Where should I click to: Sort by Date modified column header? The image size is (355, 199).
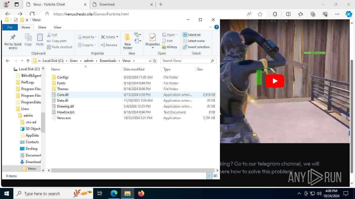[141, 69]
